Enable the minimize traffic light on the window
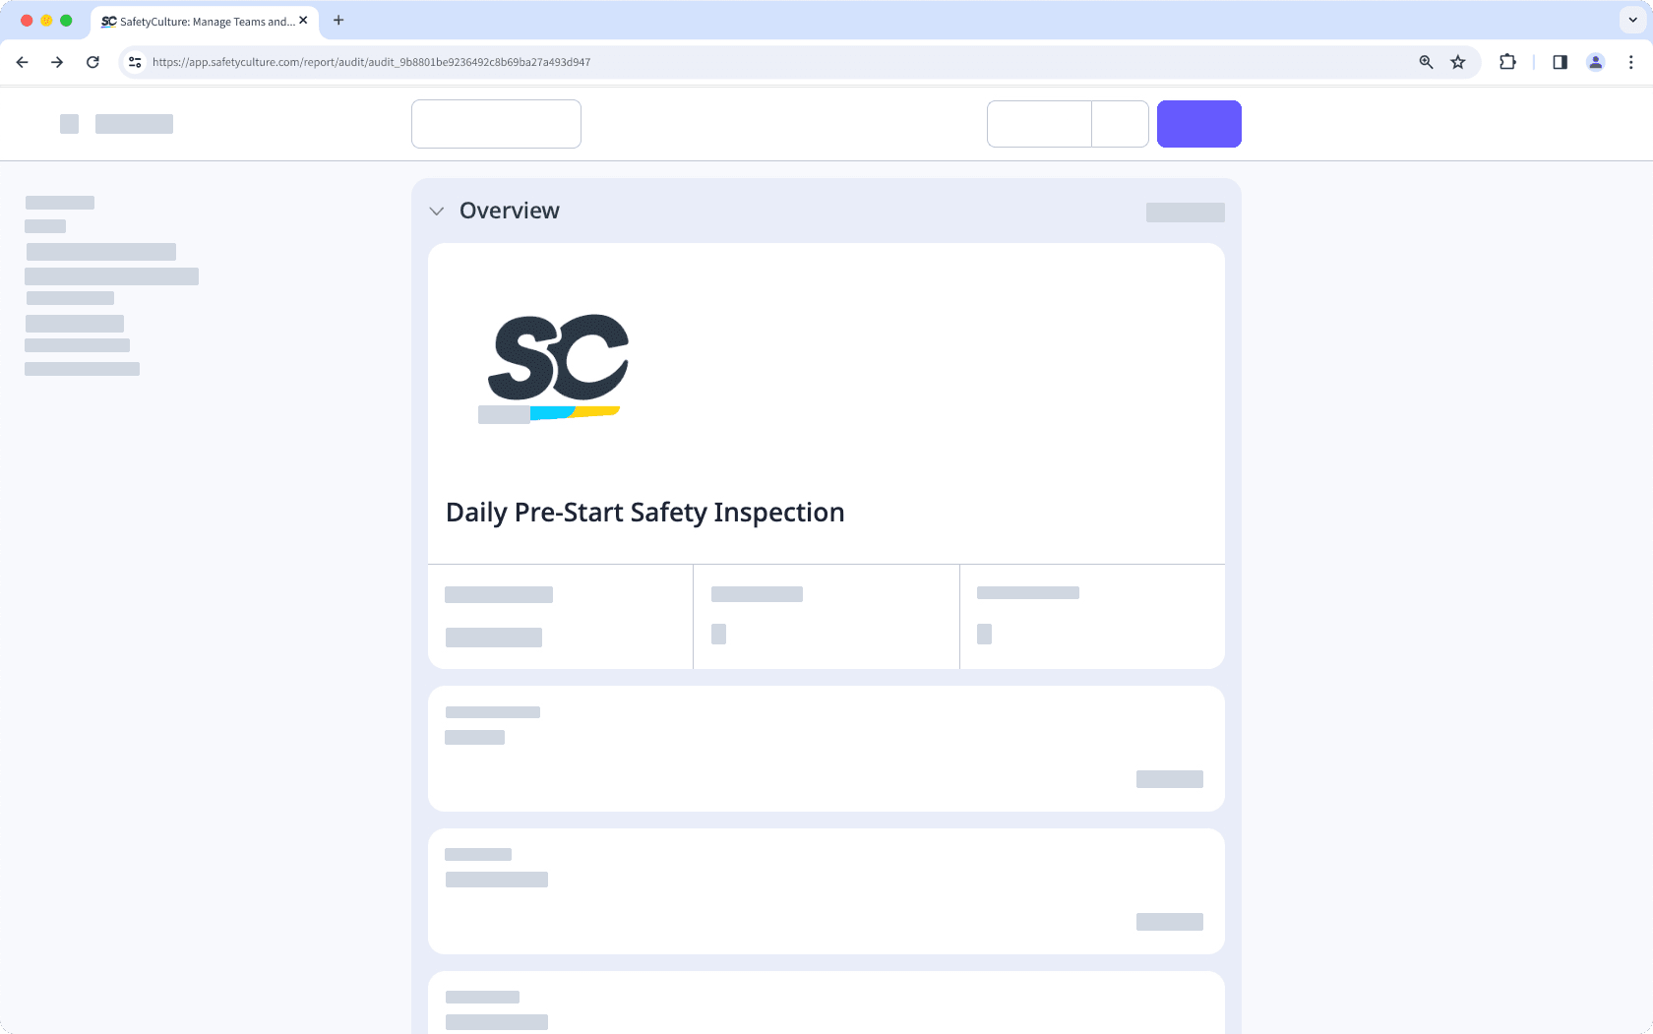 [46, 19]
